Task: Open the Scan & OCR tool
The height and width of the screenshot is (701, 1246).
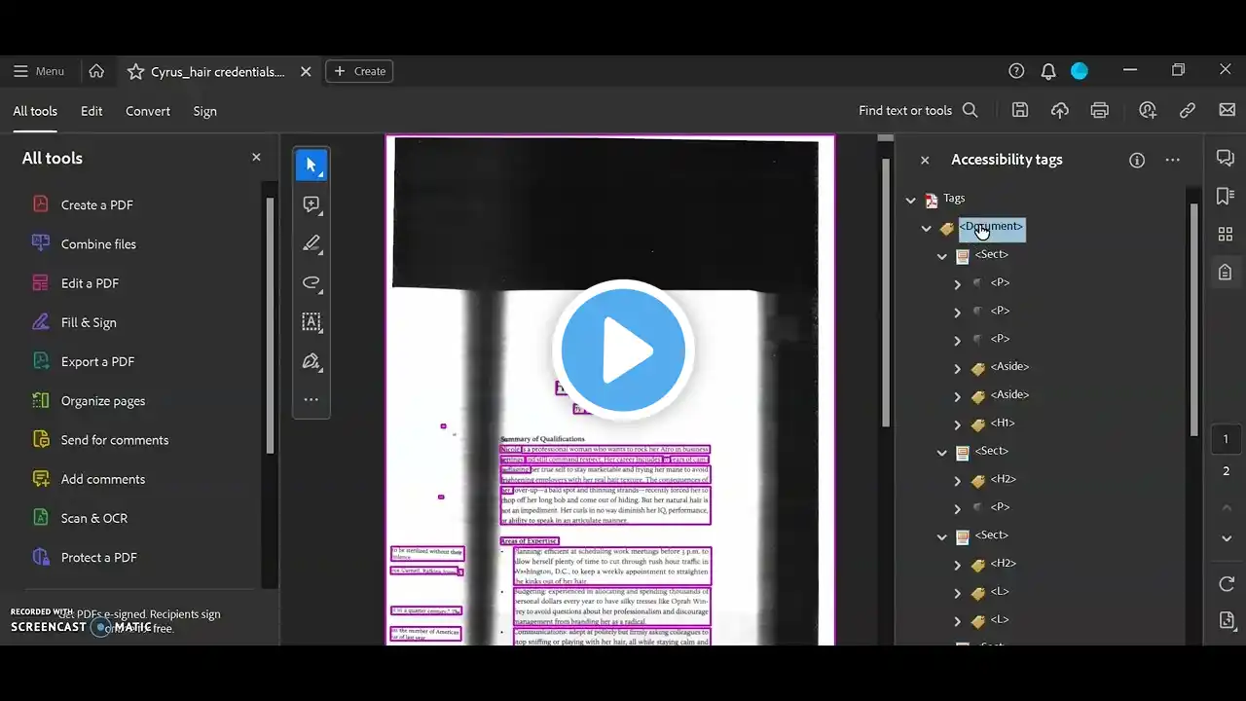Action: pos(93,518)
